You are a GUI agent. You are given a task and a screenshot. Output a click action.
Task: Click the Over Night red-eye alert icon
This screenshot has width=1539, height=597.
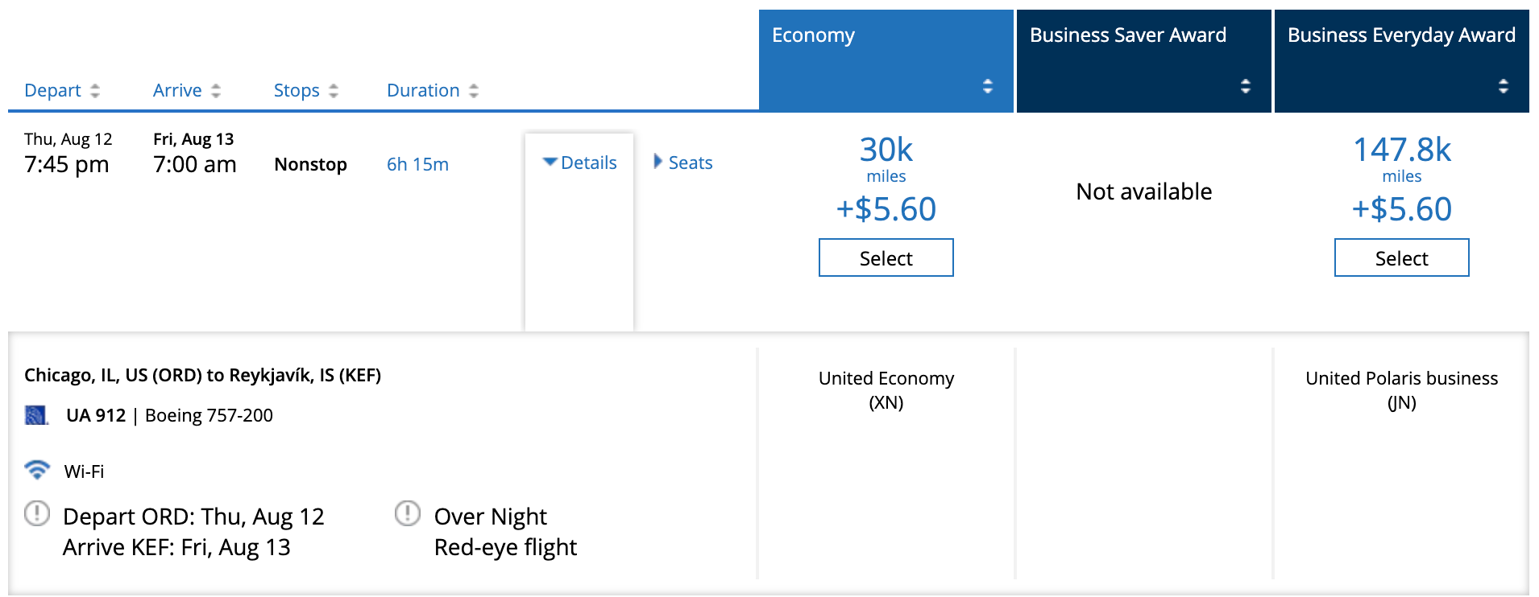[408, 513]
